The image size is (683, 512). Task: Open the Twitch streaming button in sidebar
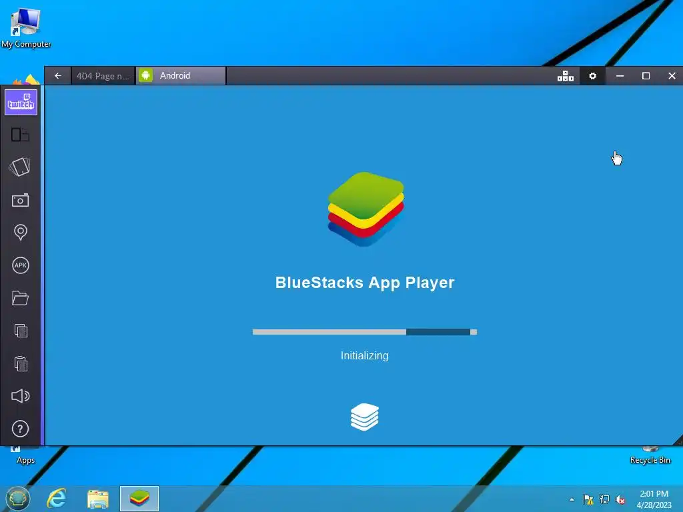(21, 102)
